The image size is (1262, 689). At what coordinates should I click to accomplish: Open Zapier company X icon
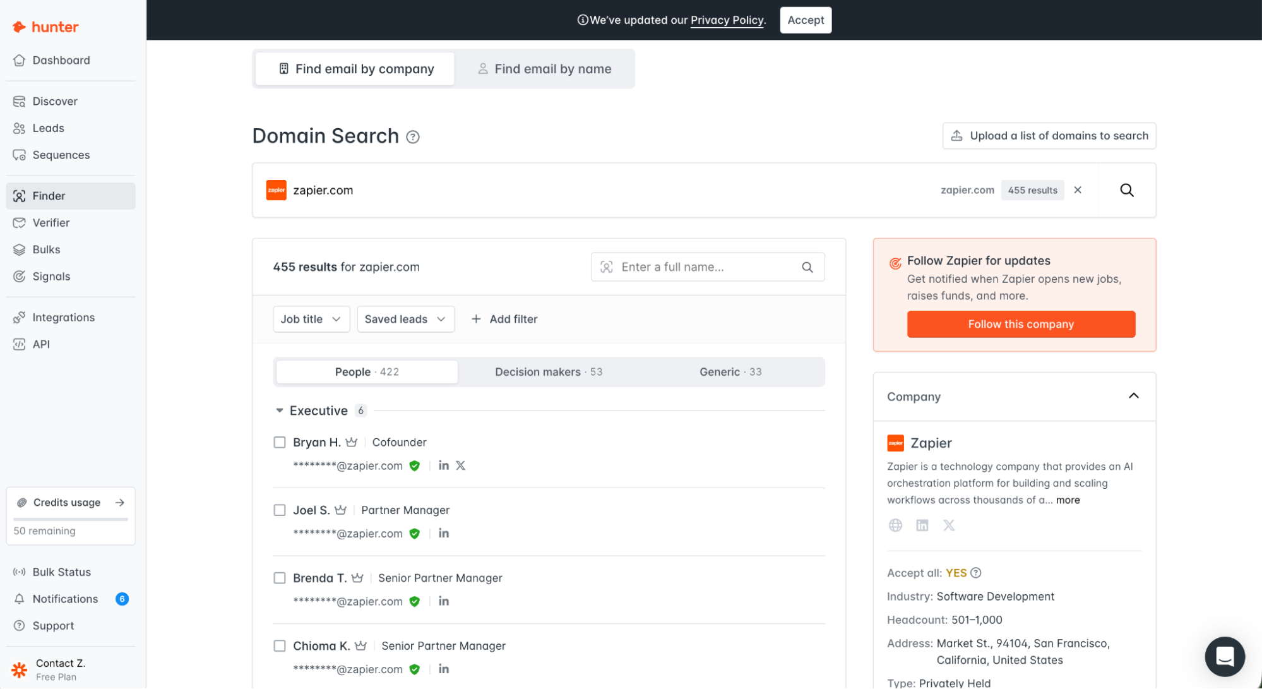pos(949,525)
